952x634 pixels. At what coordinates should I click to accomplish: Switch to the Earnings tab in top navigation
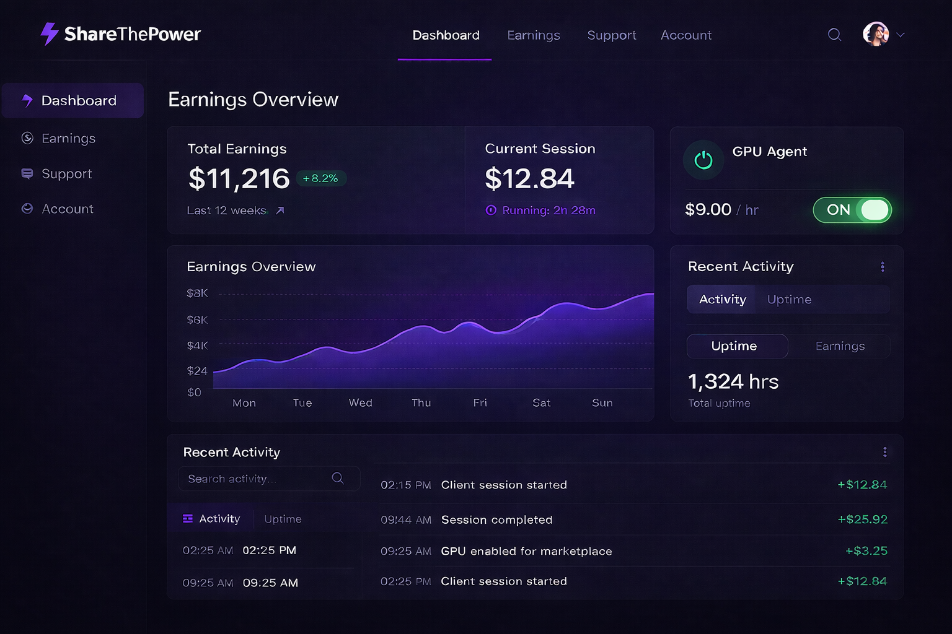coord(533,35)
